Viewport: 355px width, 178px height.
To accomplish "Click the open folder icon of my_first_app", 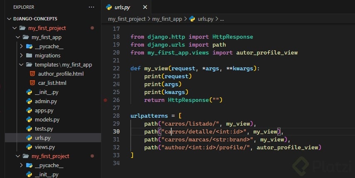I will [x=26, y=37].
